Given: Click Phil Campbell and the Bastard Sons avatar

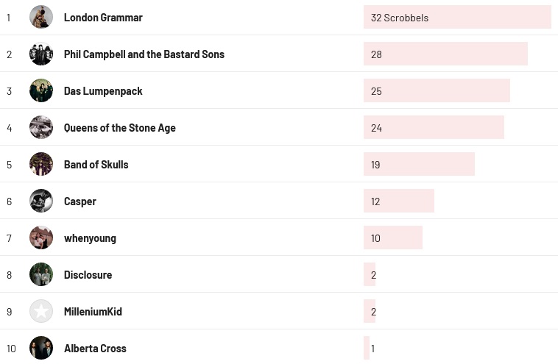Looking at the screenshot, I should (x=41, y=54).
